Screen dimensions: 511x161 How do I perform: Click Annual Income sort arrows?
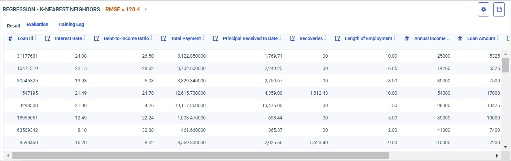point(448,38)
